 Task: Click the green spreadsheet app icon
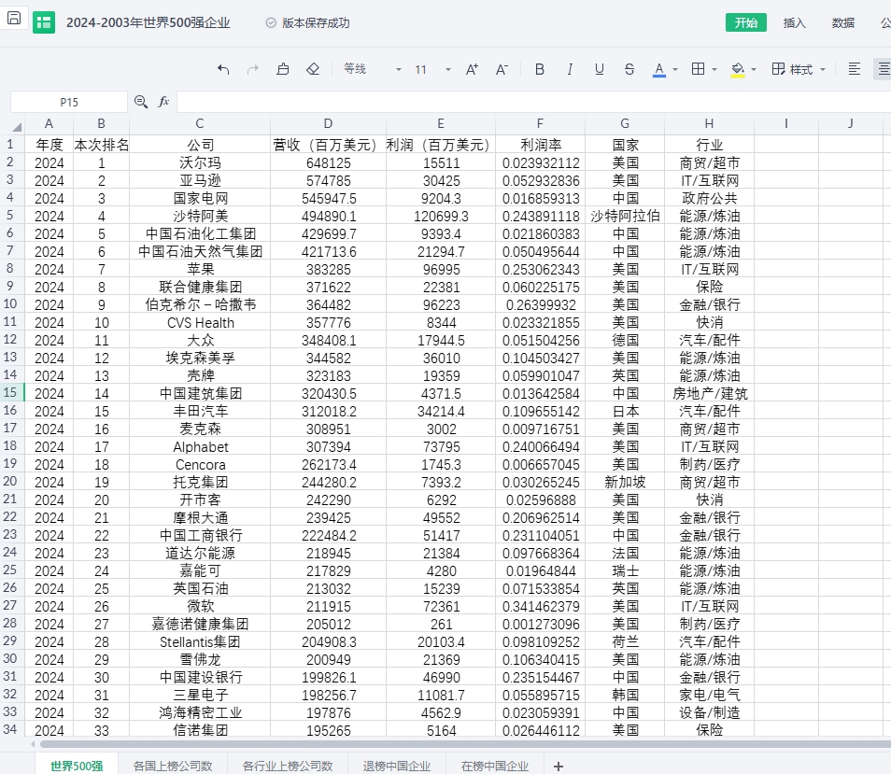44,22
